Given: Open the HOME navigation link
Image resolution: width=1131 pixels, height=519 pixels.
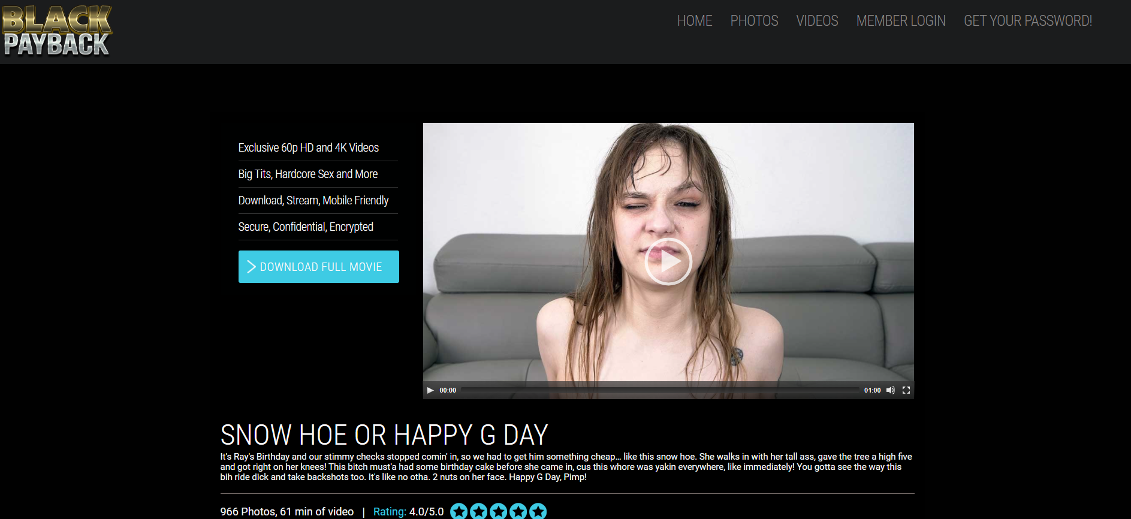Looking at the screenshot, I should coord(695,21).
